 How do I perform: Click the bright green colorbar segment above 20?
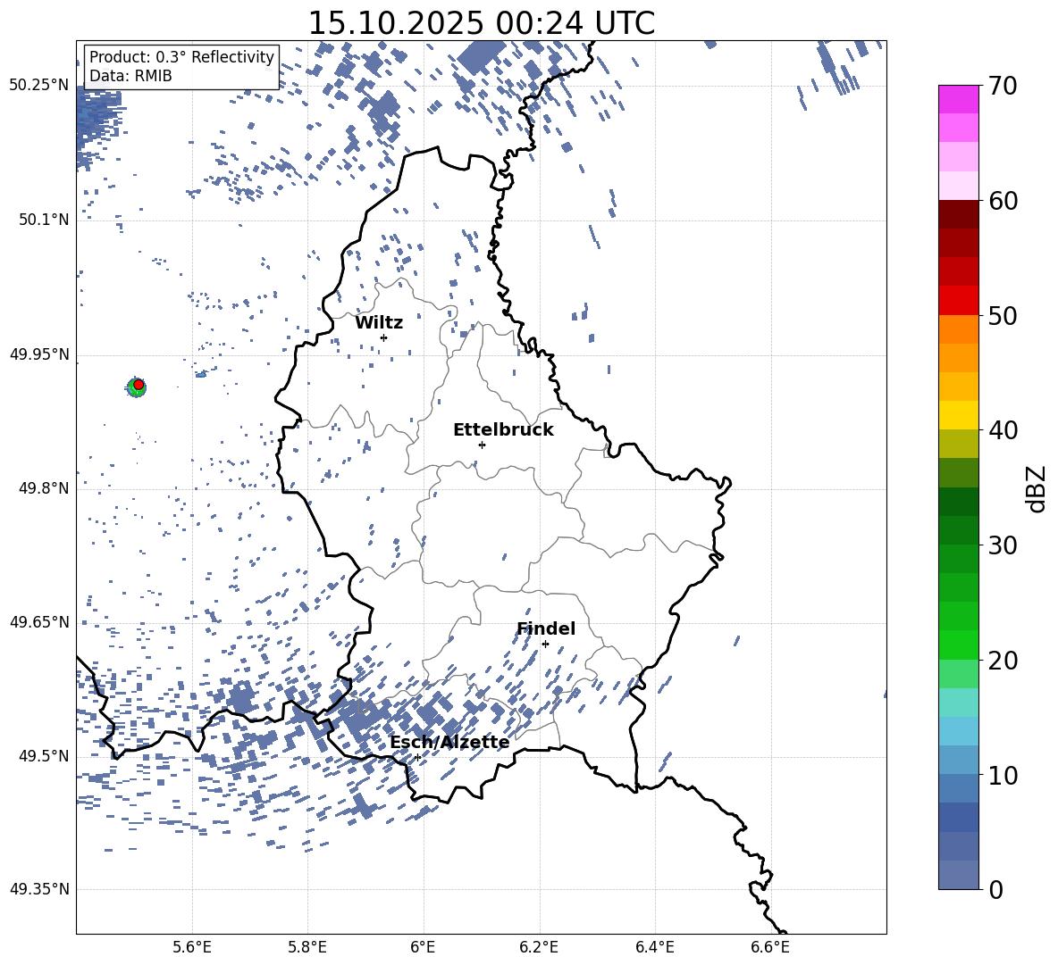(x=959, y=645)
